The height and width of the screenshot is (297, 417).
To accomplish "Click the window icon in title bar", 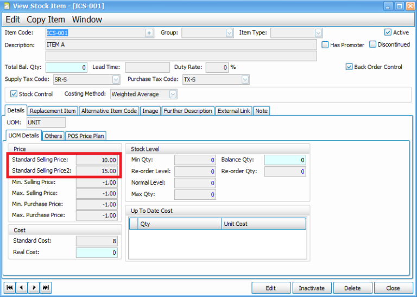I will [x=7, y=5].
